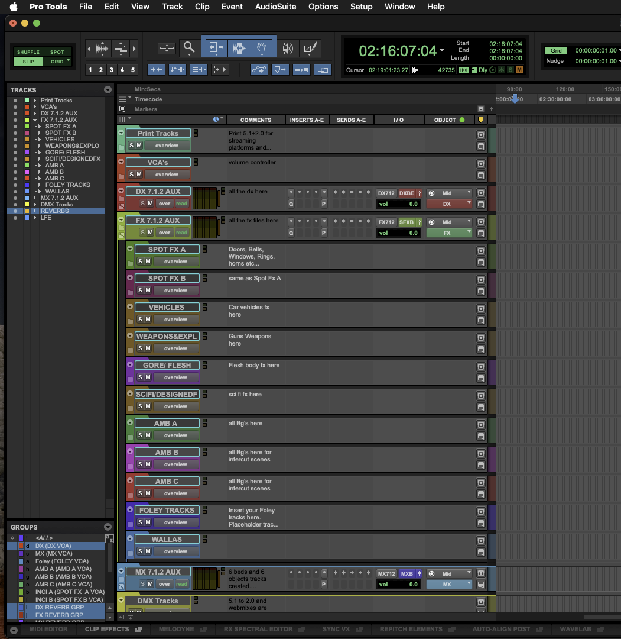Click output window icon on DX 7.1.2 AUX
This screenshot has height=639, width=621.
[x=480, y=193]
